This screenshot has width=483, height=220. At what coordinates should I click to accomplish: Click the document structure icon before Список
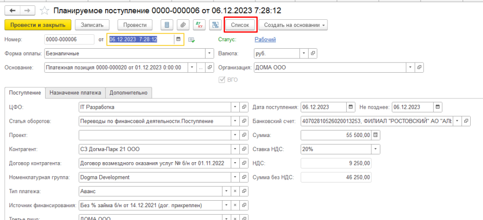click(215, 25)
